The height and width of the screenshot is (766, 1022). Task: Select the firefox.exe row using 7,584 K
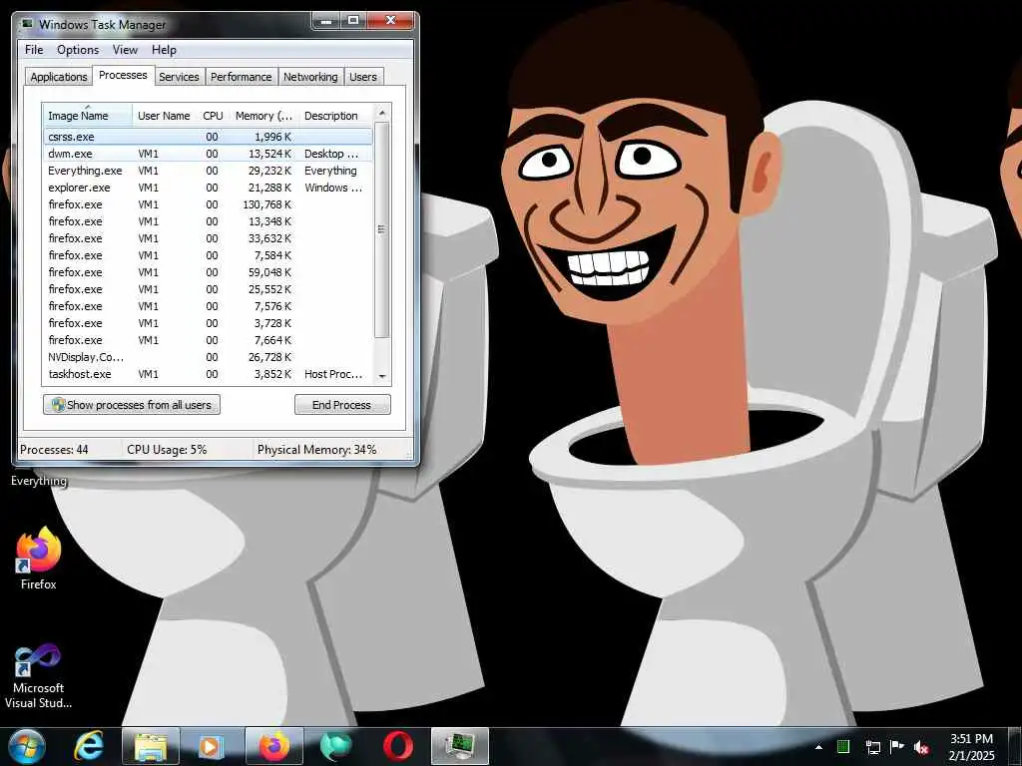(208, 255)
